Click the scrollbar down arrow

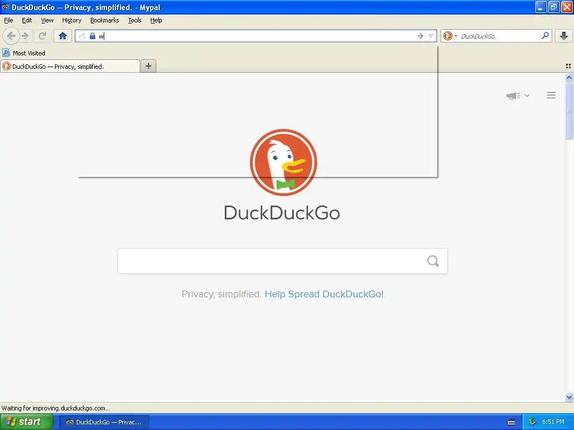(x=569, y=397)
